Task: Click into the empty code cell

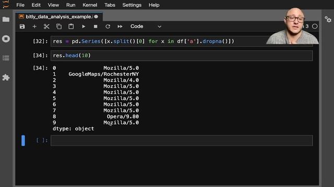Action: pos(182,140)
